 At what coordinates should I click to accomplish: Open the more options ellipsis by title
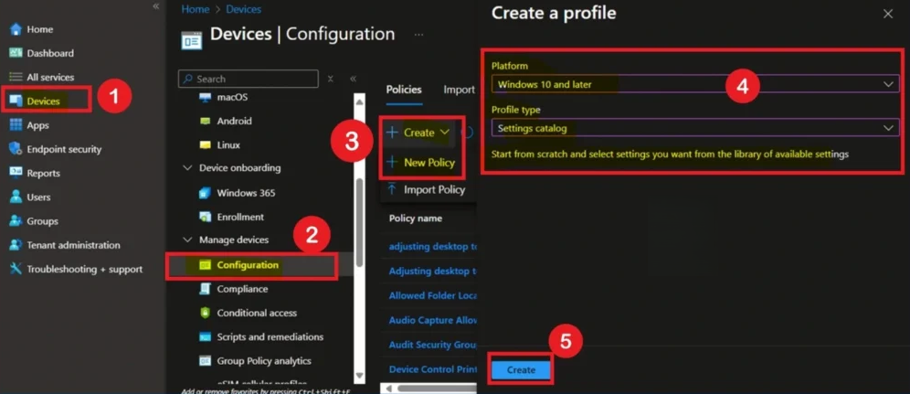click(418, 35)
